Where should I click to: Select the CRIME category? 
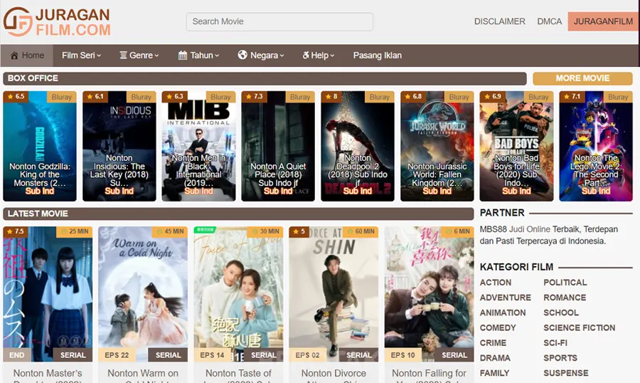(493, 343)
